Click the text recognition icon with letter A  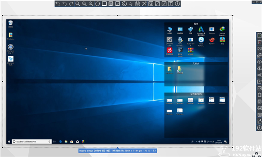pos(259,108)
